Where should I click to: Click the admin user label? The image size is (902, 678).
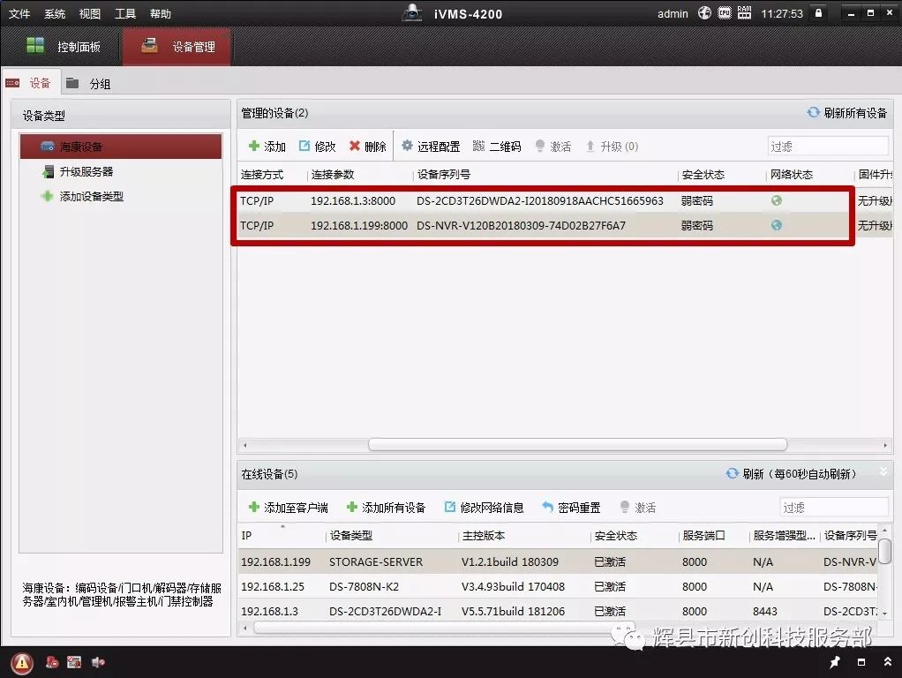click(x=673, y=13)
